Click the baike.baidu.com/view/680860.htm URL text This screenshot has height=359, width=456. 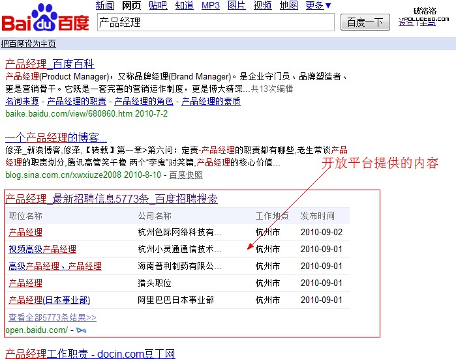pyautogui.click(x=68, y=113)
